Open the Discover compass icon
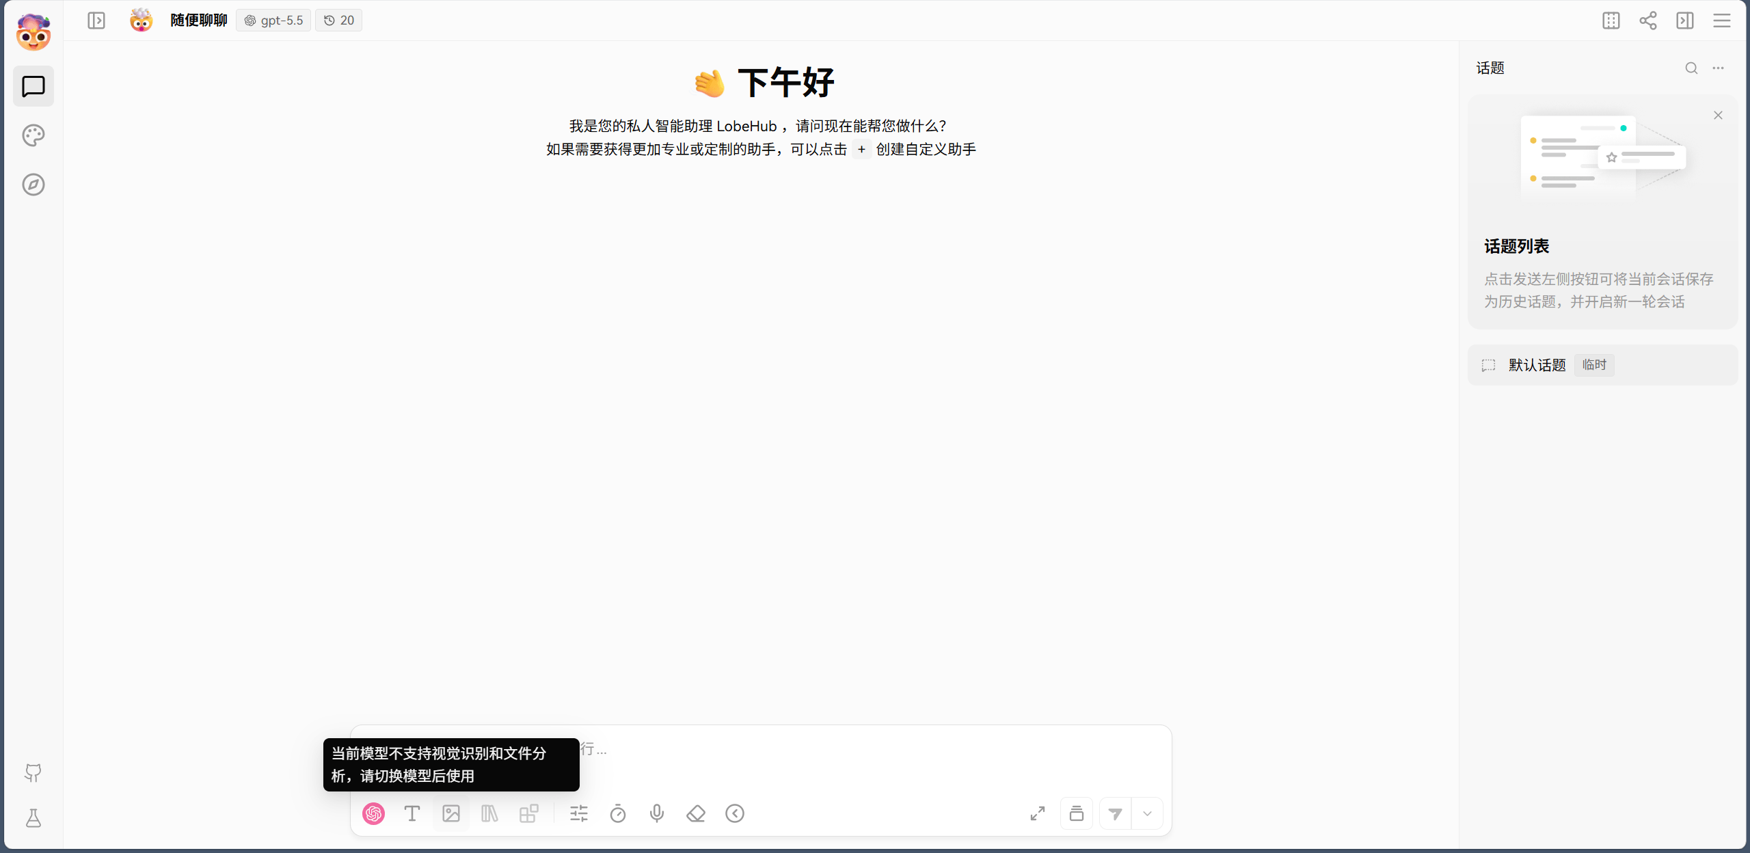Image resolution: width=1750 pixels, height=853 pixels. click(33, 185)
